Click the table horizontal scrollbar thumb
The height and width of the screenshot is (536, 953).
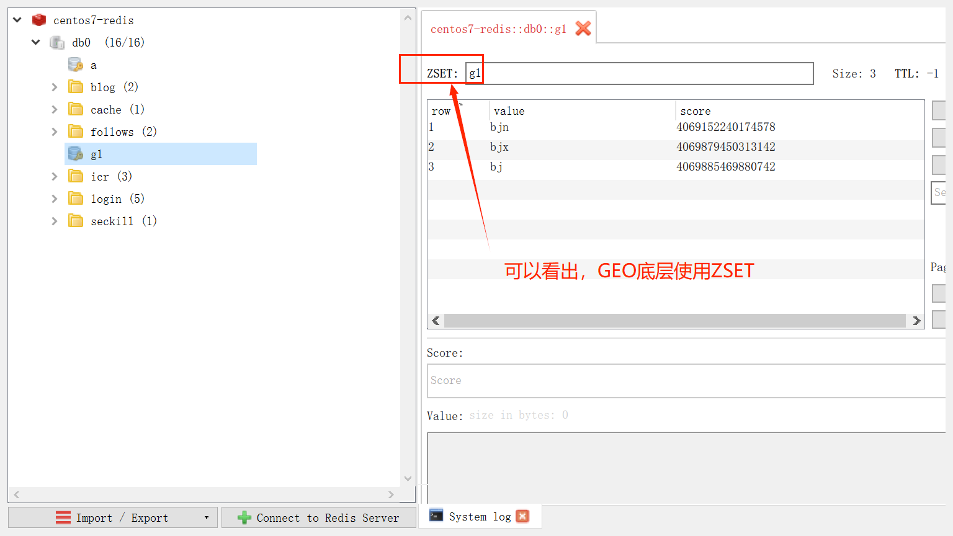[675, 321]
